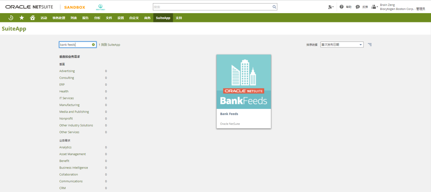
Task: Open the 活动 menu
Action: click(x=44, y=18)
